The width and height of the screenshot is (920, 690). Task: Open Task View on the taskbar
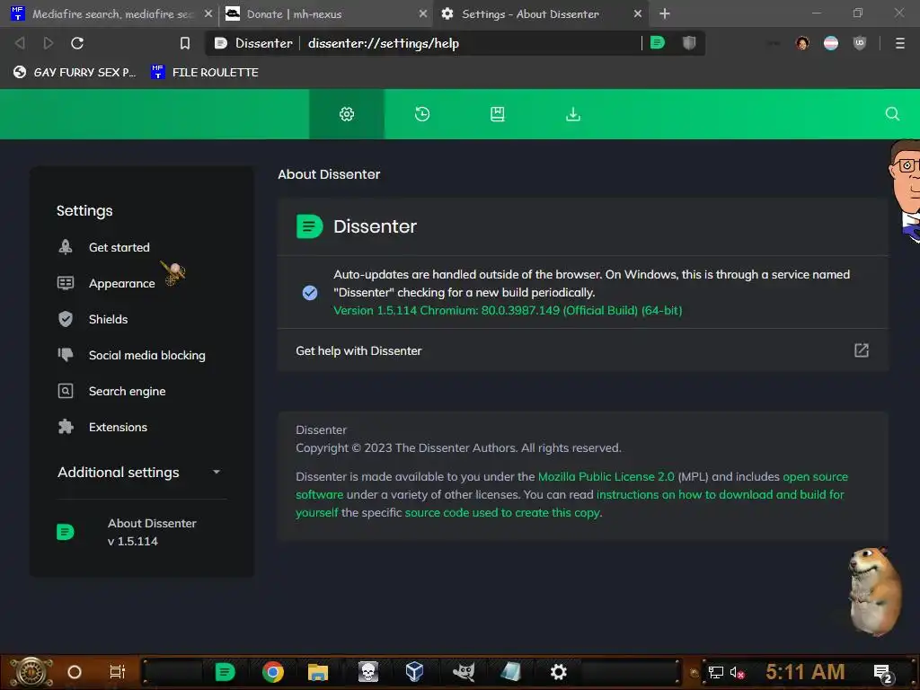(x=118, y=672)
